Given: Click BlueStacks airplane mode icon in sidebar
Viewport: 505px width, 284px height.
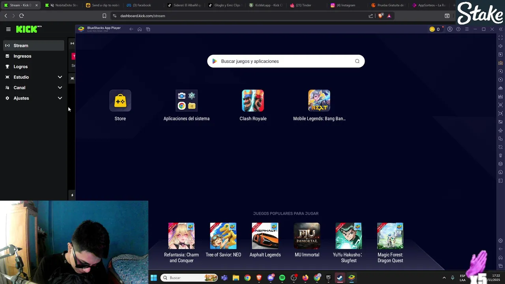Looking at the screenshot, I should [x=501, y=130].
